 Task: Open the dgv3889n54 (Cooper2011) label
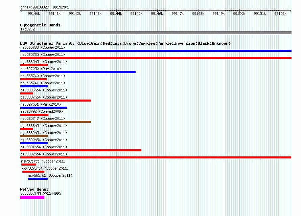click(44, 133)
